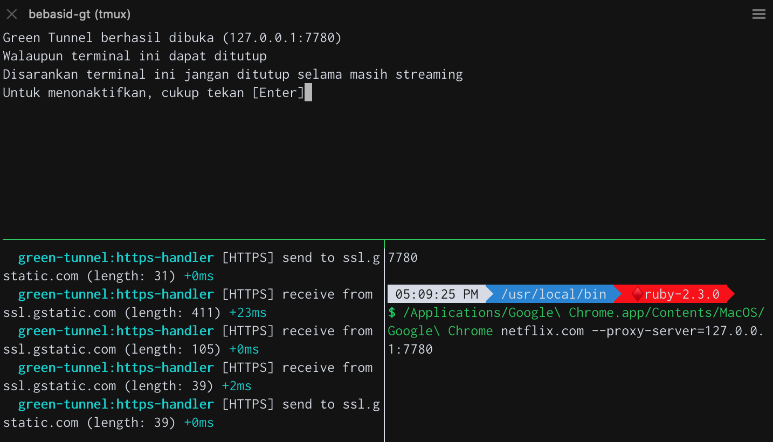Viewport: 773px width, 442px height.
Task: Click the blue /usr/local/bin path segment
Action: [555, 294]
